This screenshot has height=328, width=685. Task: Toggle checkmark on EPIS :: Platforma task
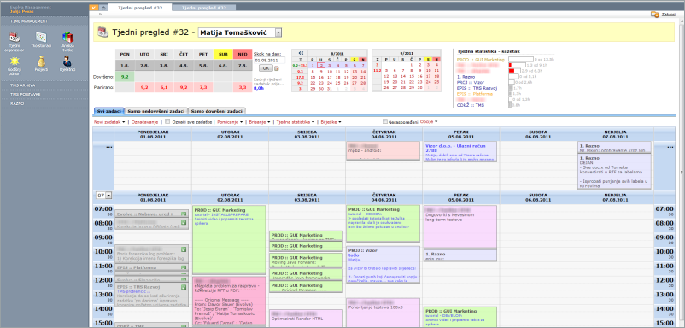click(x=184, y=267)
